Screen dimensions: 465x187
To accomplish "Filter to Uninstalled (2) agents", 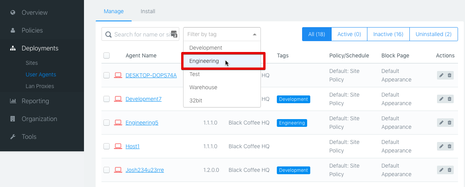I will pyautogui.click(x=434, y=34).
